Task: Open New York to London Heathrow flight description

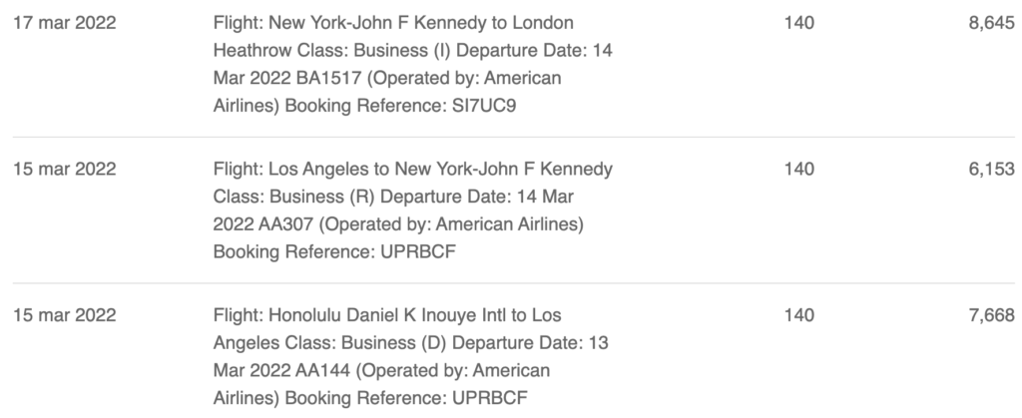Action: point(412,64)
